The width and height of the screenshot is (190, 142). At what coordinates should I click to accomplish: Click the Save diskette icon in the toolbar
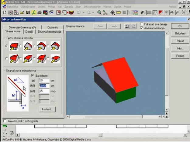[28, 12]
